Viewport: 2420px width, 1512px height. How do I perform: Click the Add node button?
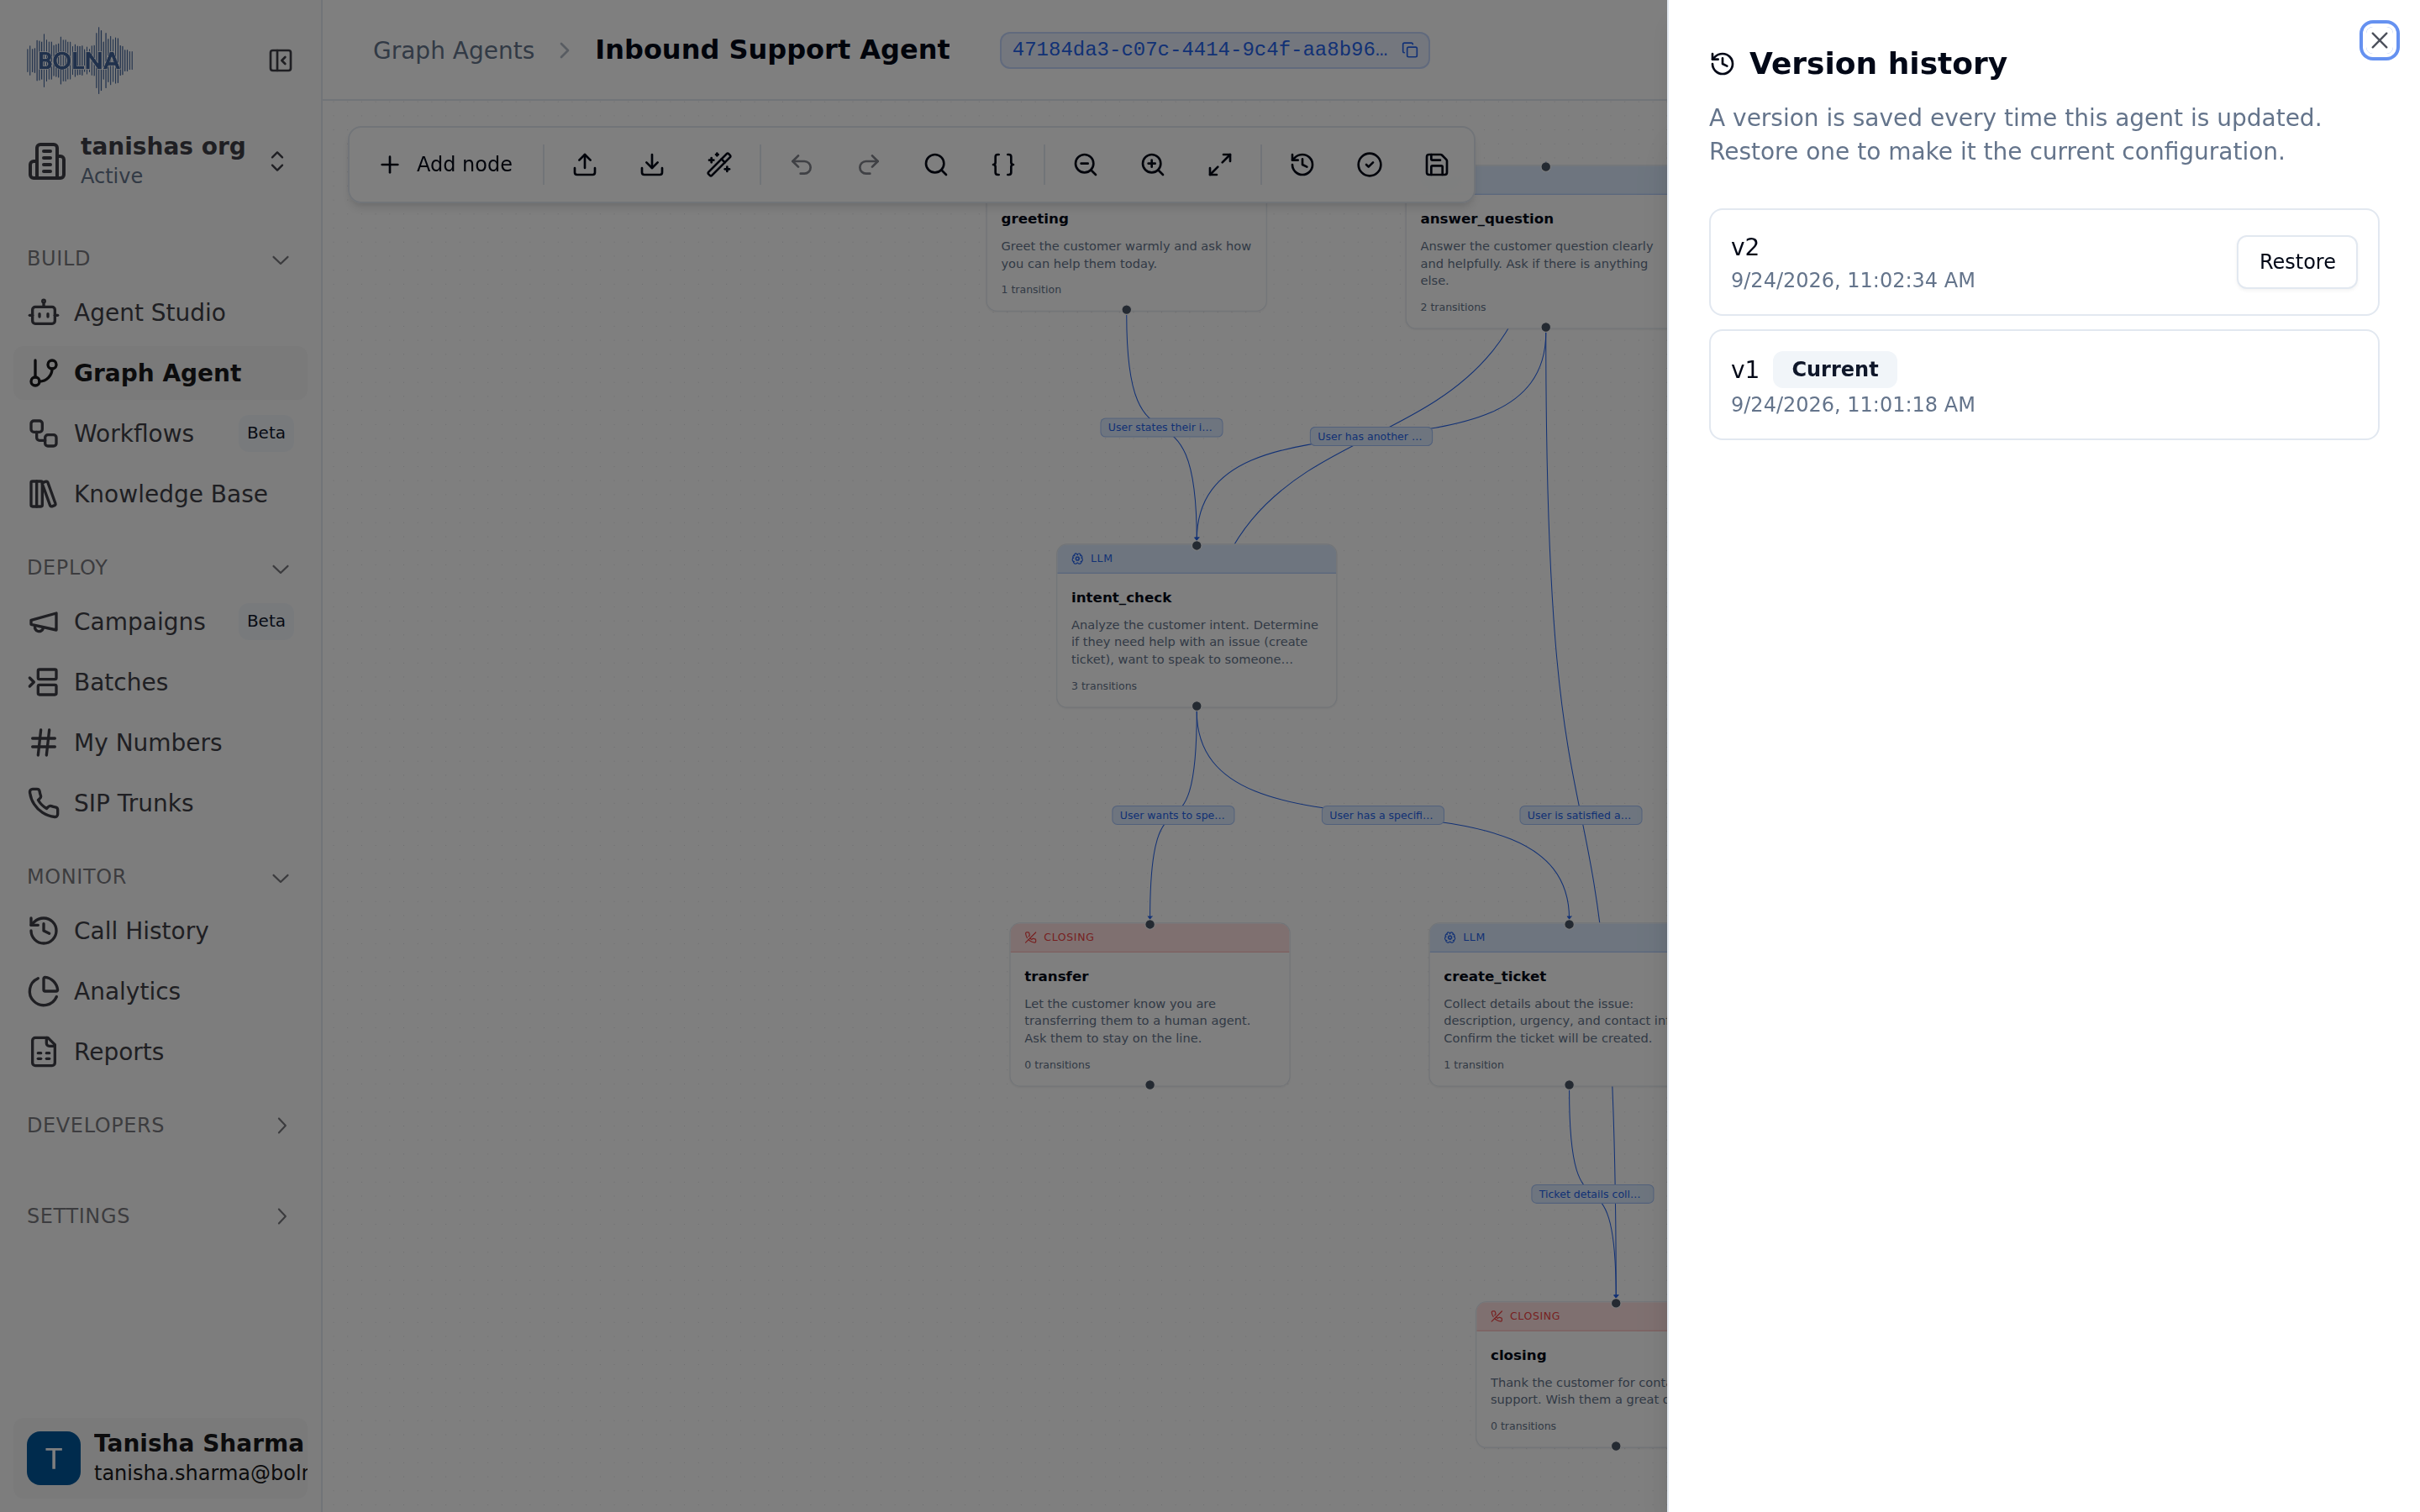point(446,164)
